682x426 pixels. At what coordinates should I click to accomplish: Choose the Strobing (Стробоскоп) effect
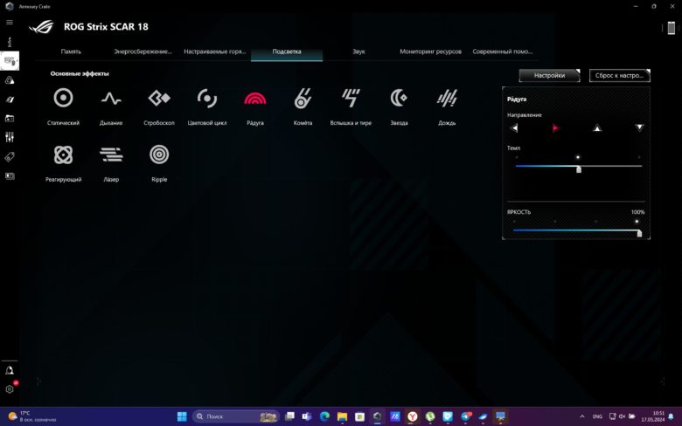(x=159, y=98)
